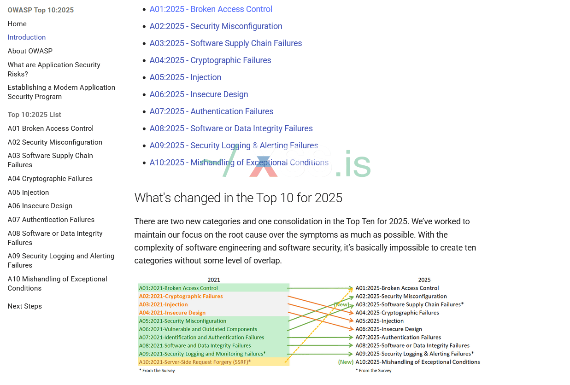
Task: Click A01:2021-Broken Access Control in the diagram
Action: pyautogui.click(x=178, y=288)
